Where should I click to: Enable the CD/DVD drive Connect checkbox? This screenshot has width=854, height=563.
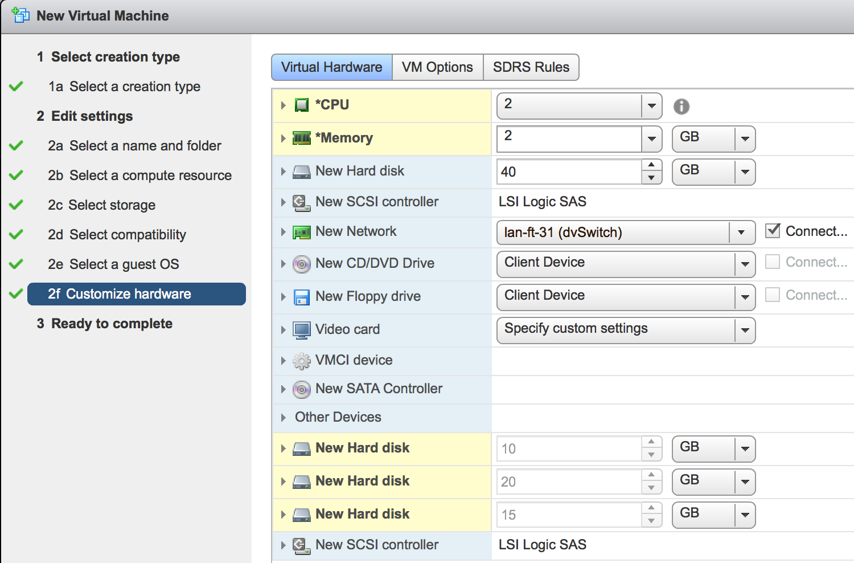[x=773, y=261]
